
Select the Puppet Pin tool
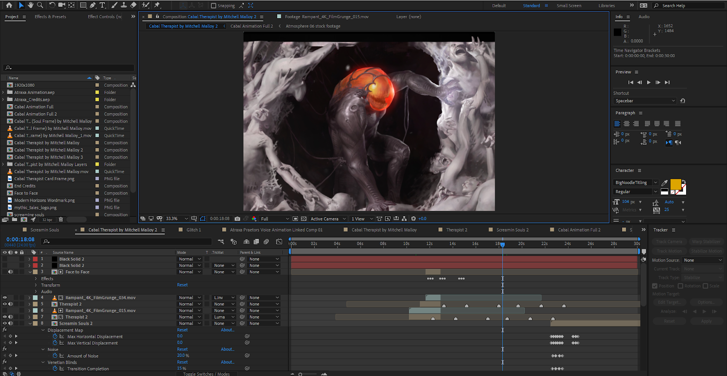tap(157, 5)
